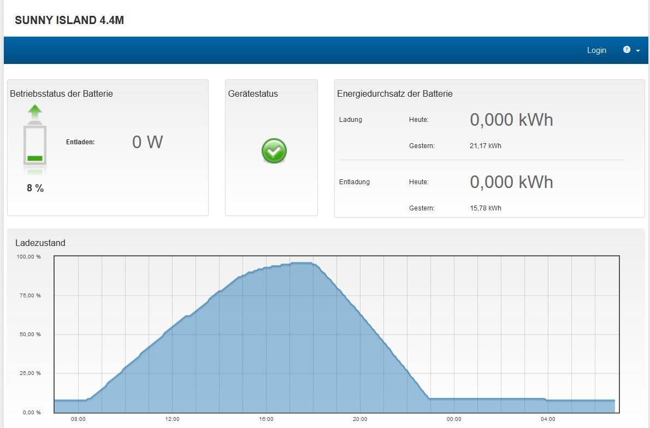Click the 0 W discharge power value

147,142
